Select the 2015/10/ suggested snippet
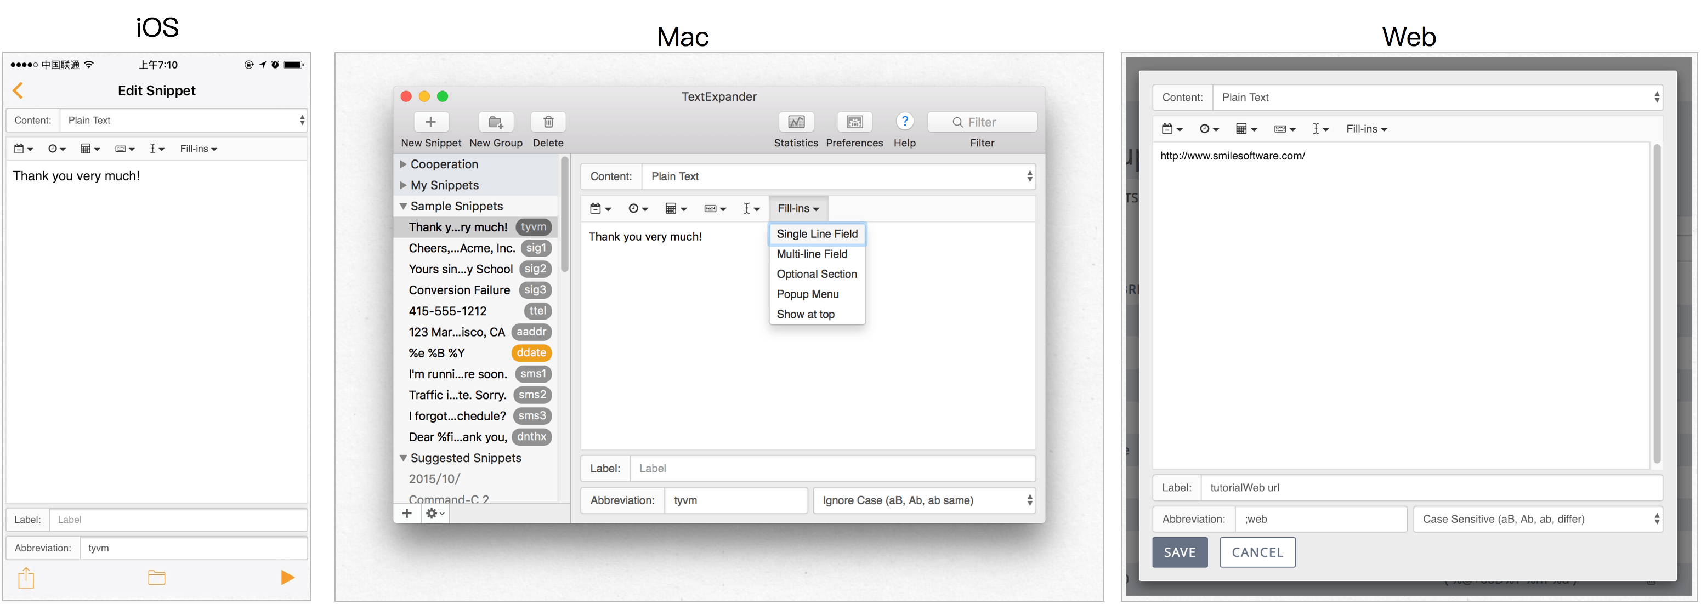1701x604 pixels. click(477, 479)
